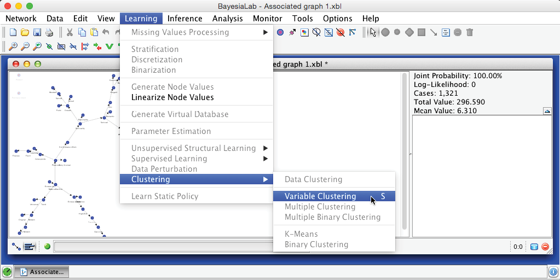
Task: Click the trash can delete icon
Action: pyautogui.click(x=470, y=32)
